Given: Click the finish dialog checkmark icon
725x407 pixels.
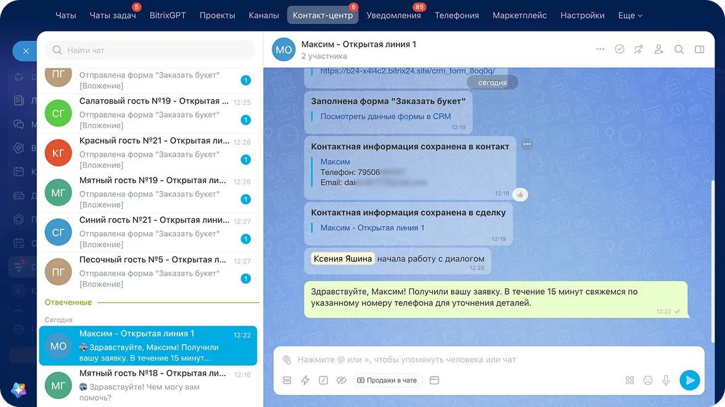Looking at the screenshot, I should tap(620, 49).
